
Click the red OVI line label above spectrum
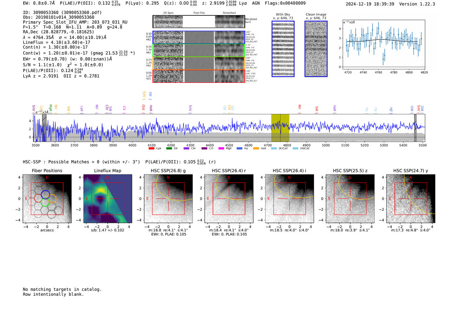pyautogui.click(x=143, y=109)
